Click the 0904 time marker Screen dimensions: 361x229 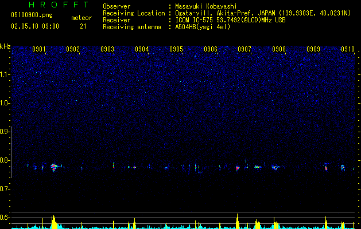pos(142,49)
